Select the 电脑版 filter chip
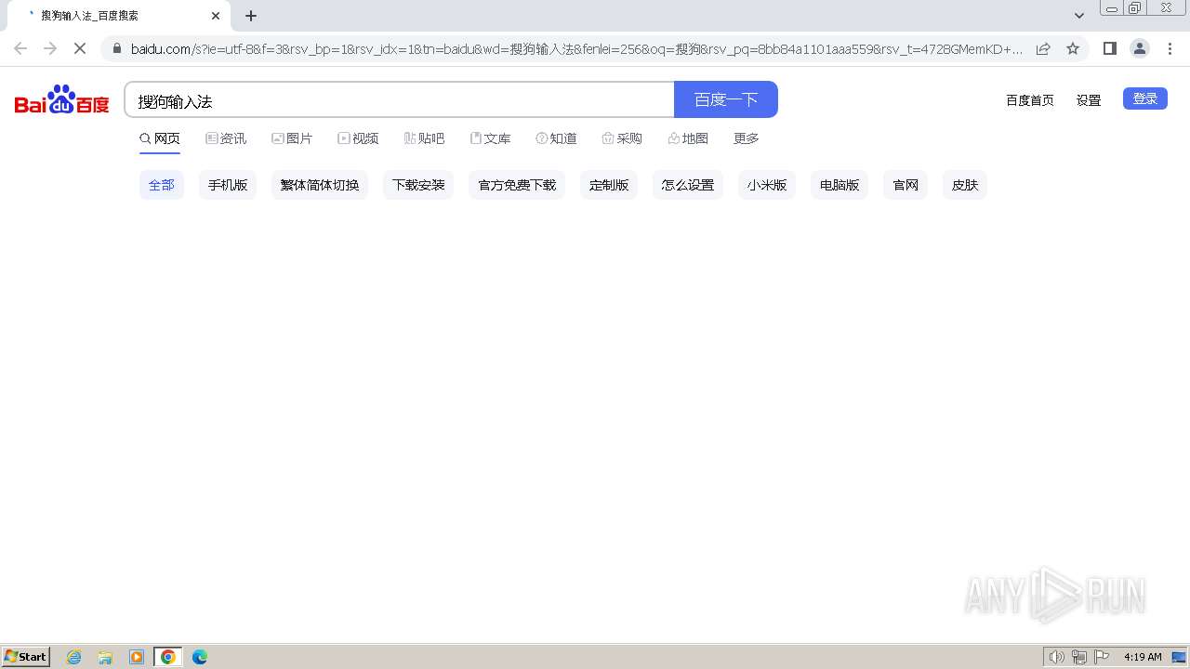The width and height of the screenshot is (1190, 669). coord(840,185)
